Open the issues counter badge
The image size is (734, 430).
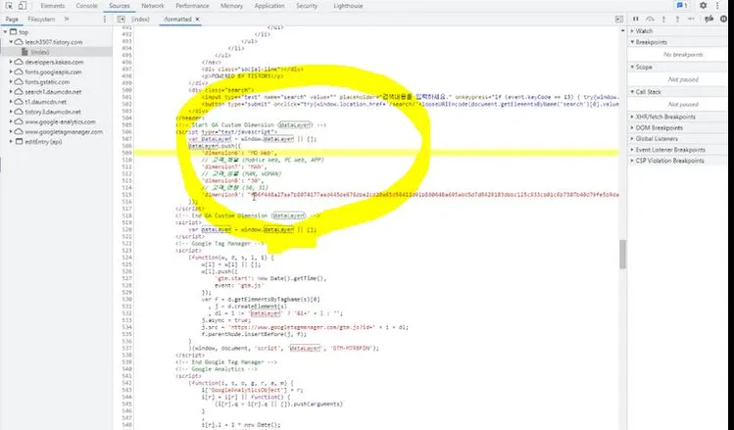682,6
